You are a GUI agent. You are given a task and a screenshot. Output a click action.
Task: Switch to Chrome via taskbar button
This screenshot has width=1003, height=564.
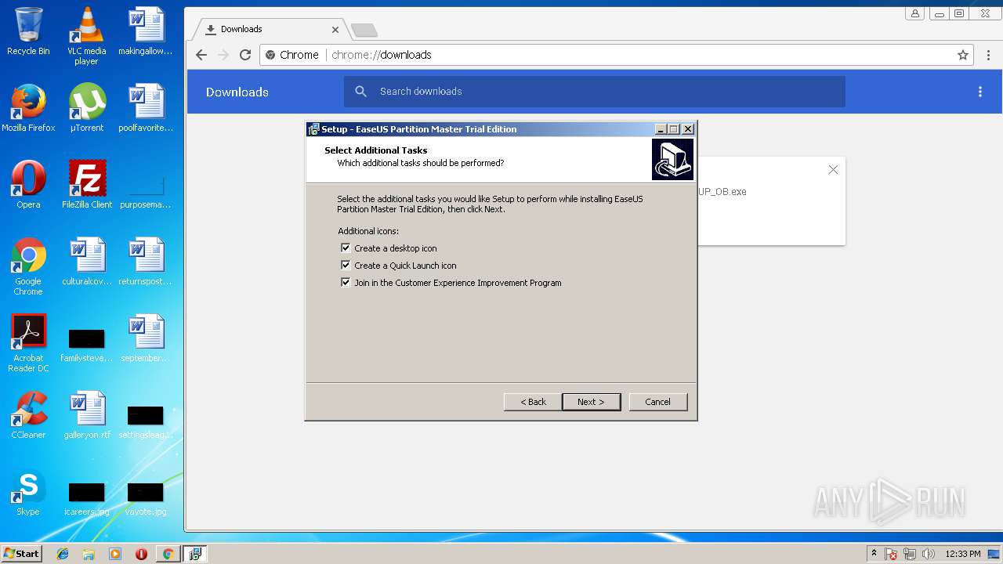[x=168, y=554]
